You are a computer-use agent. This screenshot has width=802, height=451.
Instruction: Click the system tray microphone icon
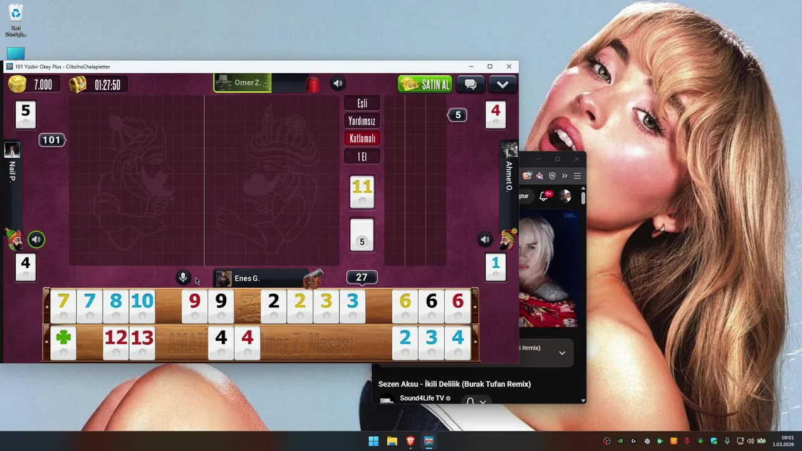pyautogui.click(x=727, y=441)
